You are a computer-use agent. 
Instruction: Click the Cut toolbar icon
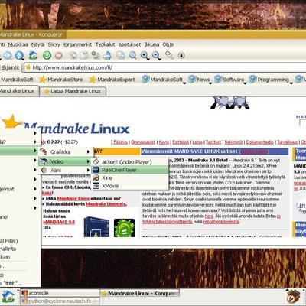(73, 55)
